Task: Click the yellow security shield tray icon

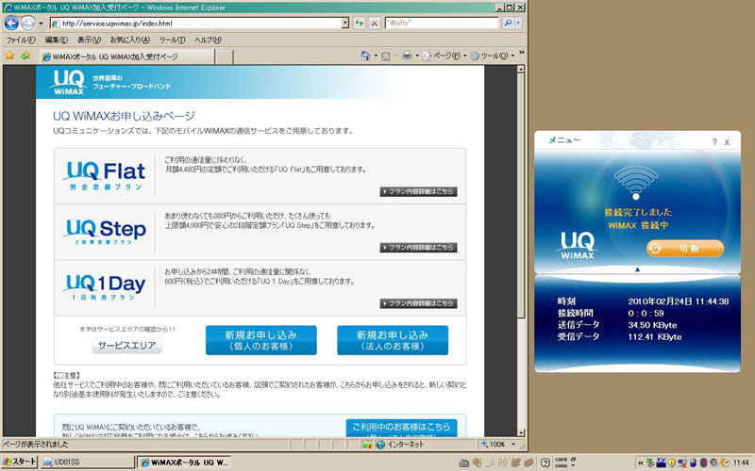Action: click(672, 463)
